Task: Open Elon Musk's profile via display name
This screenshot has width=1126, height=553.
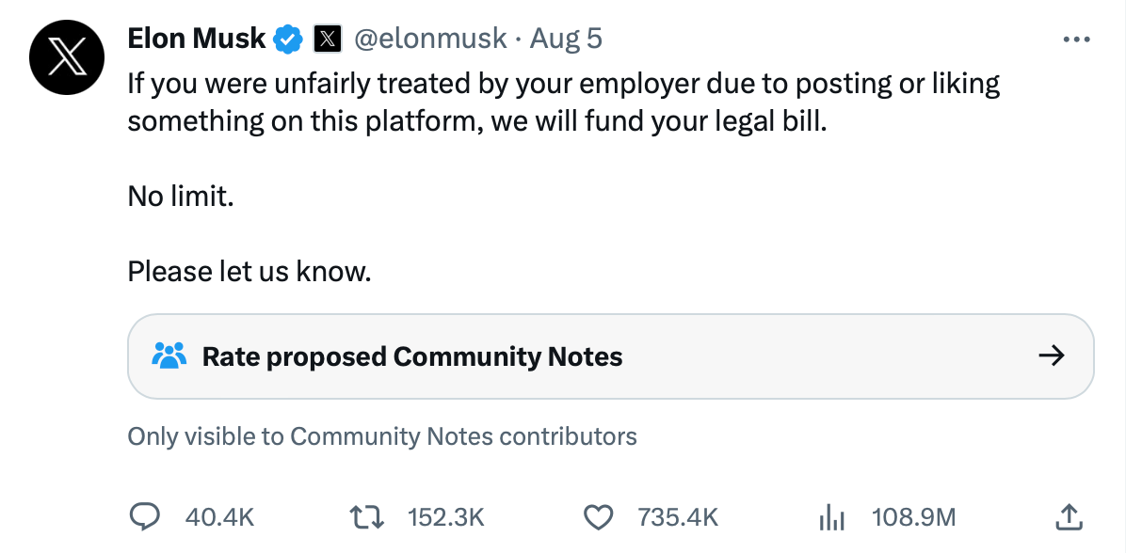Action: pos(196,39)
